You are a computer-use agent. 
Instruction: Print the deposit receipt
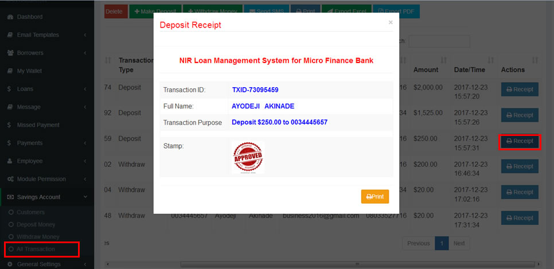click(x=374, y=196)
